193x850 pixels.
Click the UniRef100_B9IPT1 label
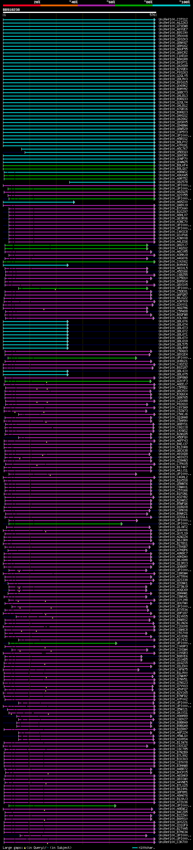173,63
